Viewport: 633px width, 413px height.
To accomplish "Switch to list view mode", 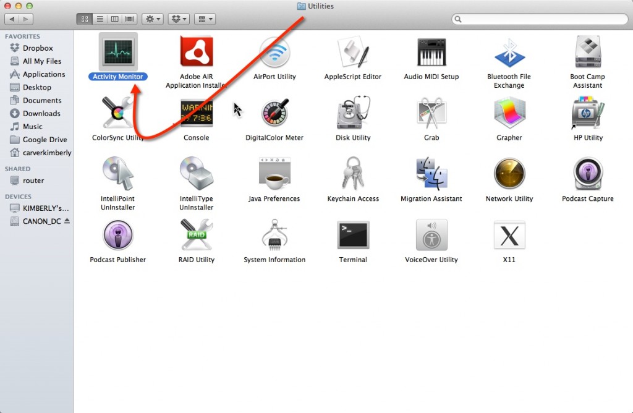I will (100, 19).
